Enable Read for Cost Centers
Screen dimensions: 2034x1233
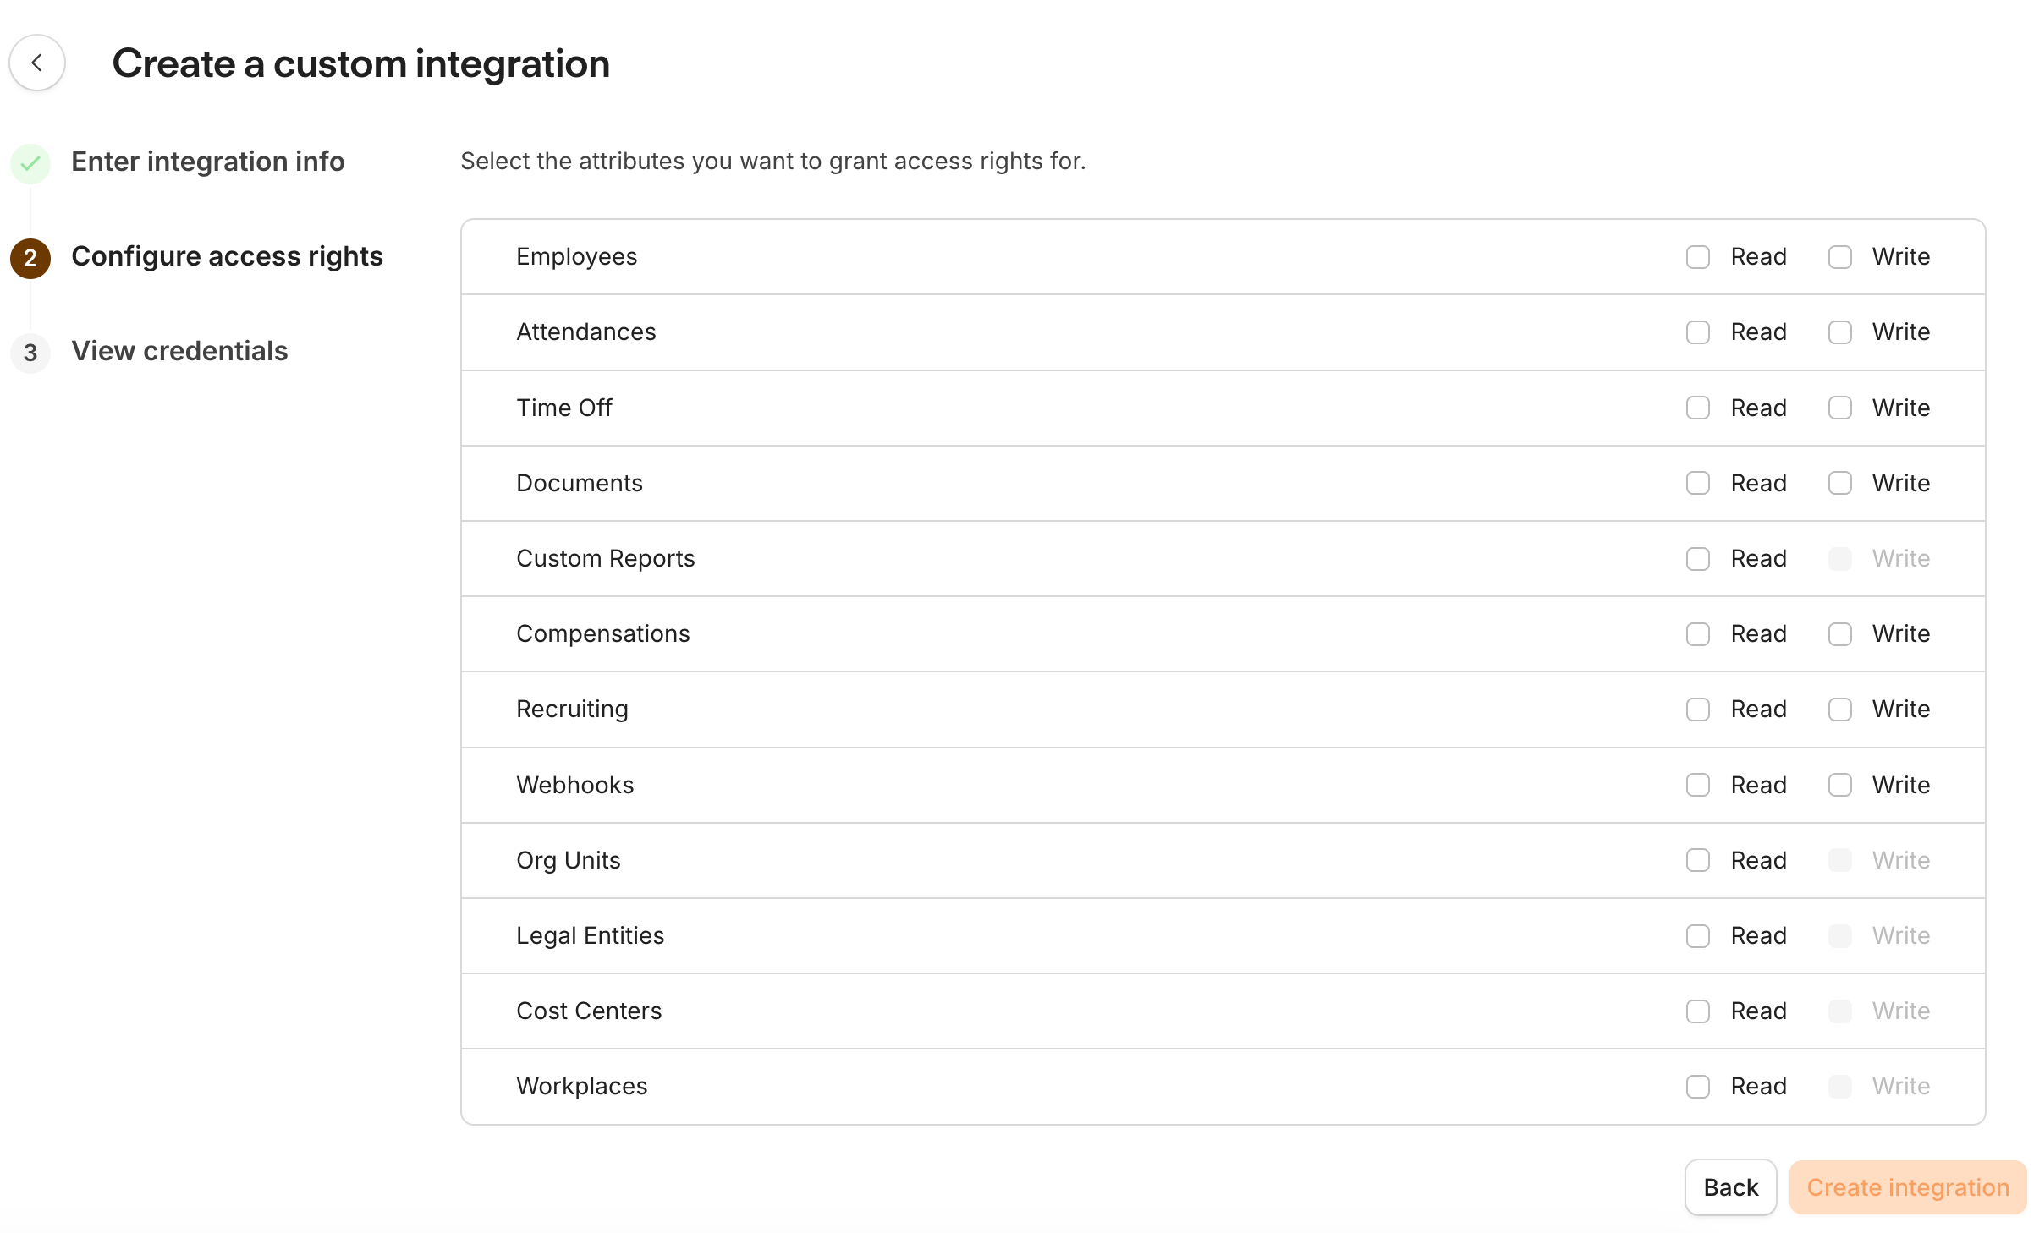pos(1697,1011)
